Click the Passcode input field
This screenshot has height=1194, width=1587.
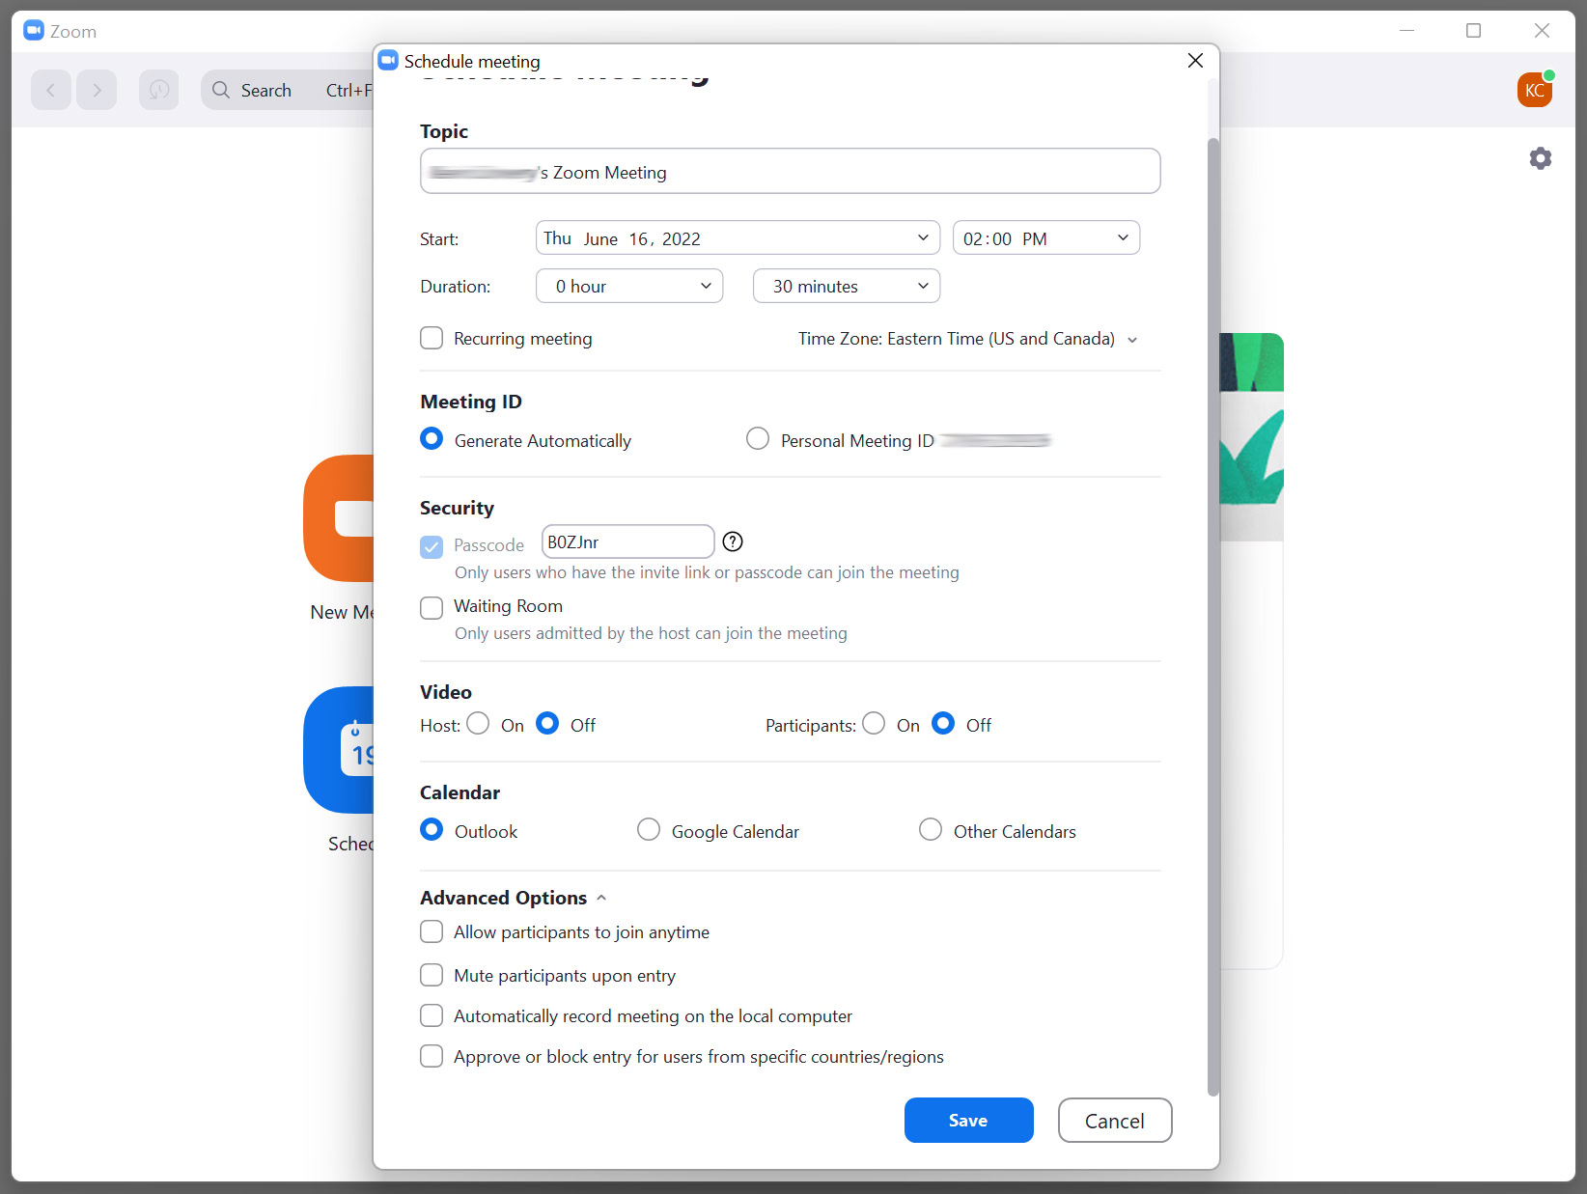[x=628, y=541]
